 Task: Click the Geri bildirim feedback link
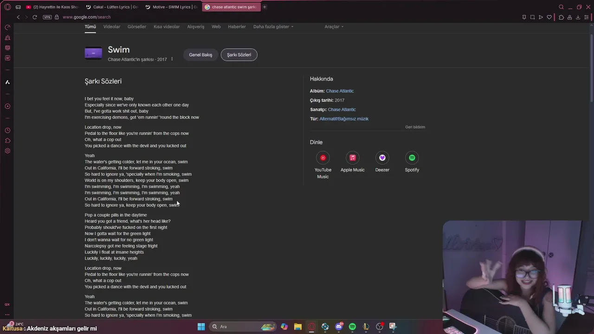pos(415,127)
